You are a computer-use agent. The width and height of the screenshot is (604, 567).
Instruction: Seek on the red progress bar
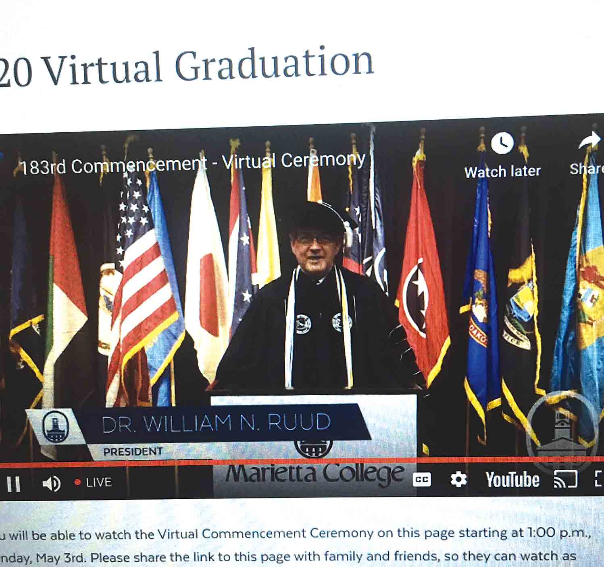[x=302, y=461]
